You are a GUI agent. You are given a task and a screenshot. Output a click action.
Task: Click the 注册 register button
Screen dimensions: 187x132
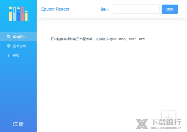pyautogui.click(x=18, y=124)
